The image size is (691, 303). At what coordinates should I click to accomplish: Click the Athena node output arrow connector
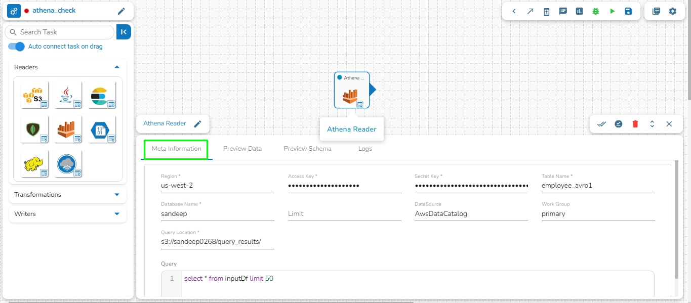pos(373,90)
